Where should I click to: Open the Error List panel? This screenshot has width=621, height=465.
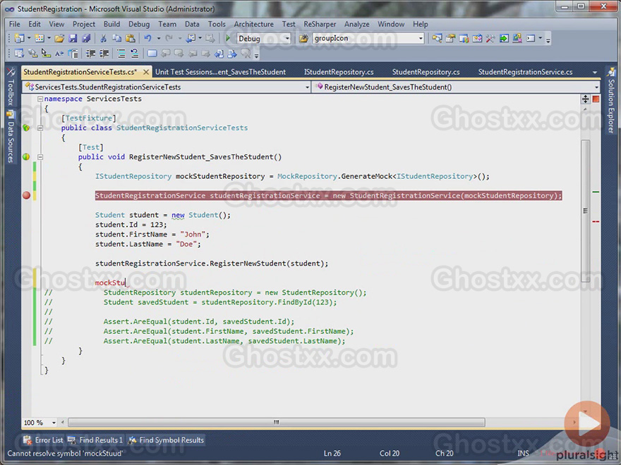coord(44,440)
